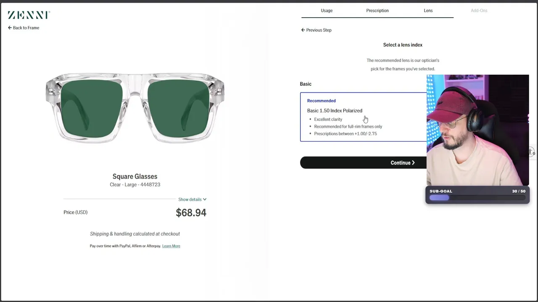Click the Previous Step arrow icon
The height and width of the screenshot is (302, 538).
click(x=303, y=30)
